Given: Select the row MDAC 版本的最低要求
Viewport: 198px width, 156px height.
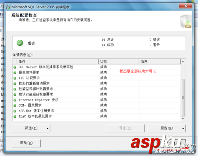Looking at the screenshot, I should pyautogui.click(x=96, y=117).
